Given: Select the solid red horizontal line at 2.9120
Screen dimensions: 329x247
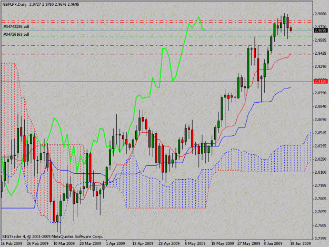Looking at the screenshot, I should click(157, 82).
